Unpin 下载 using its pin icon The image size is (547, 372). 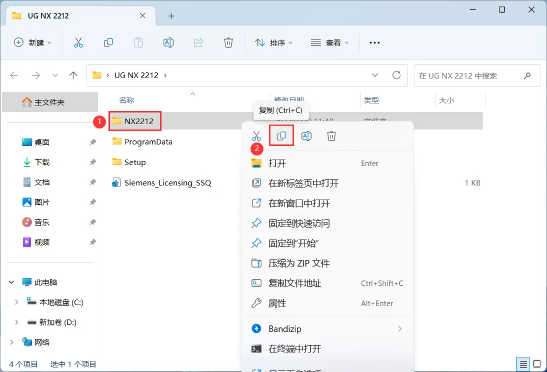93,162
